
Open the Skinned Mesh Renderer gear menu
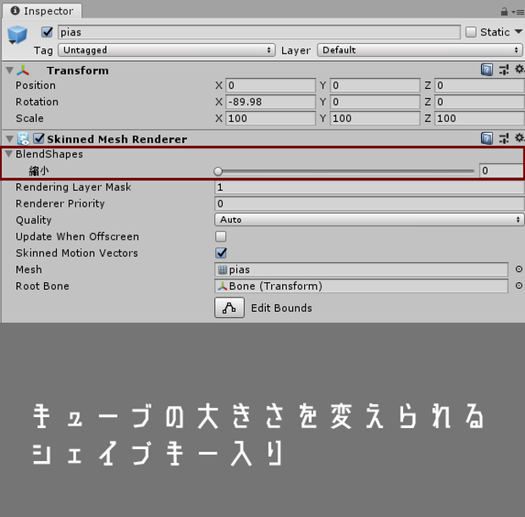pyautogui.click(x=519, y=137)
